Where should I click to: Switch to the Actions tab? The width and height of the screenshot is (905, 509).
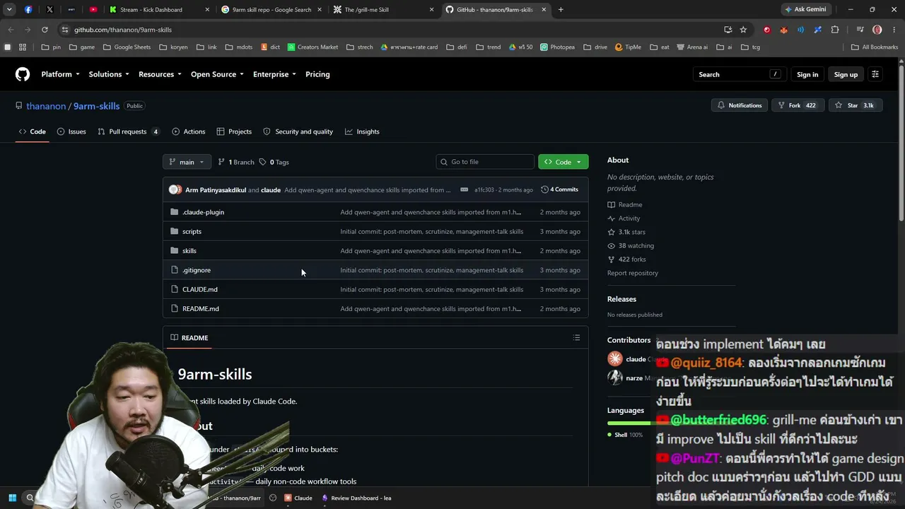pos(189,131)
